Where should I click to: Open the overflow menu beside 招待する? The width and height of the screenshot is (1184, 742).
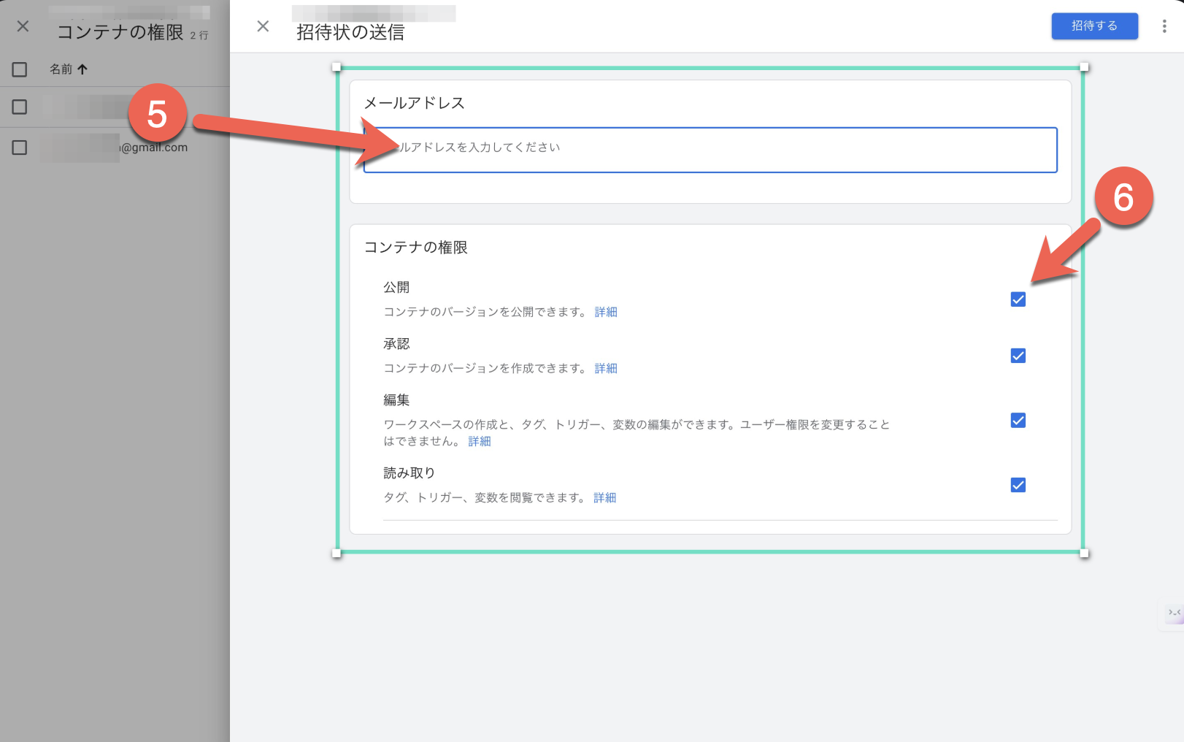pos(1164,26)
